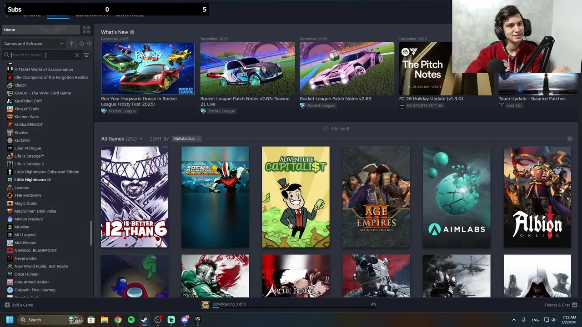Select Kritika:REBOOT entry
This screenshot has width=582, height=327.
point(29,124)
